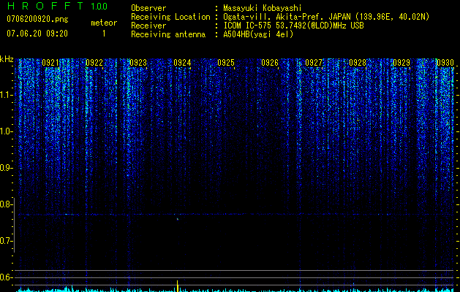Click the Receiver label
Image resolution: width=460 pixels, height=292 pixels.
(x=148, y=26)
